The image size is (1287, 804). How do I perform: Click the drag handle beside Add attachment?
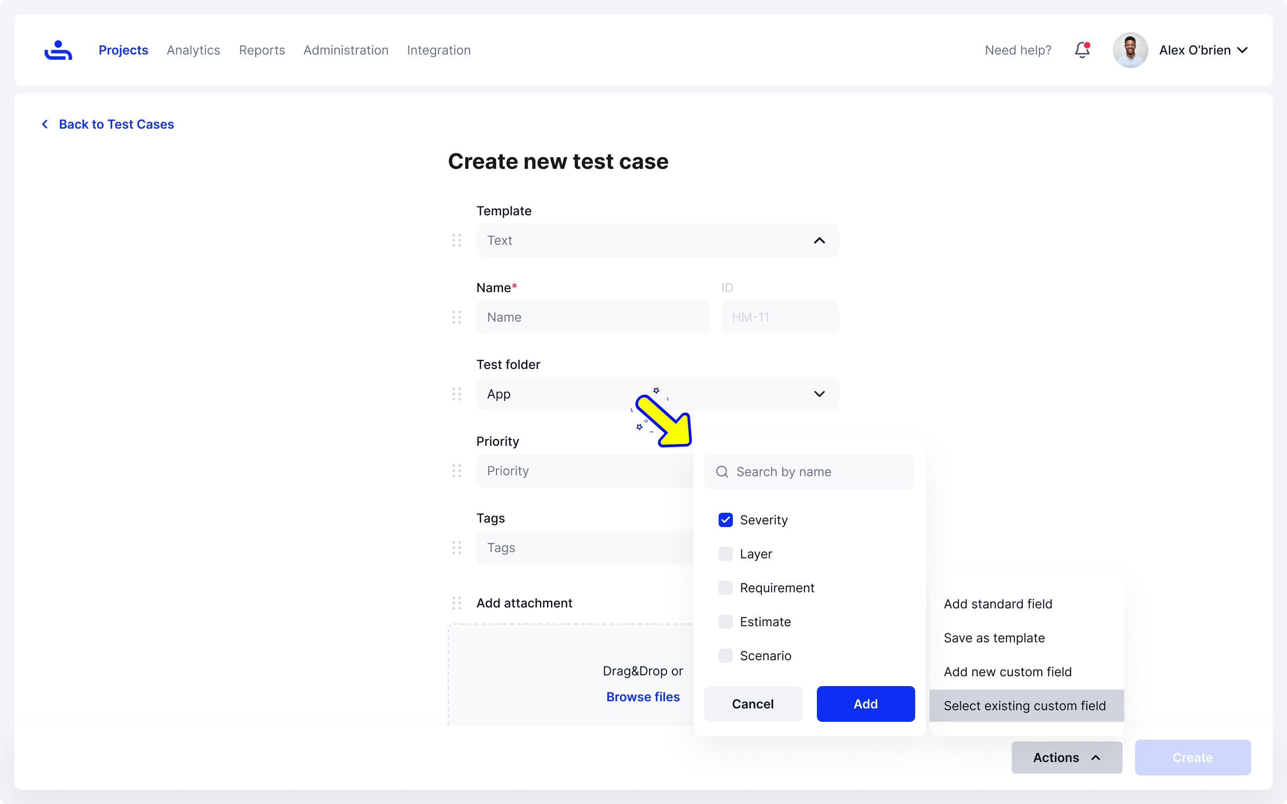456,603
